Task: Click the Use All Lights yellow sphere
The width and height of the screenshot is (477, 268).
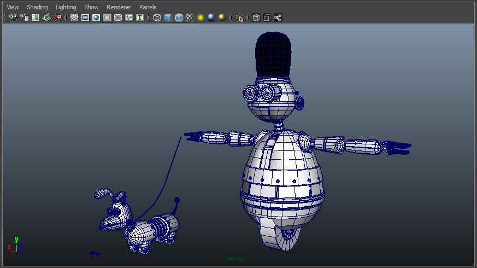Action: (201, 18)
